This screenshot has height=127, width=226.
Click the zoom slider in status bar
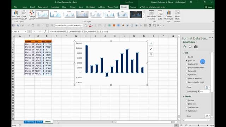click(x=198, y=126)
